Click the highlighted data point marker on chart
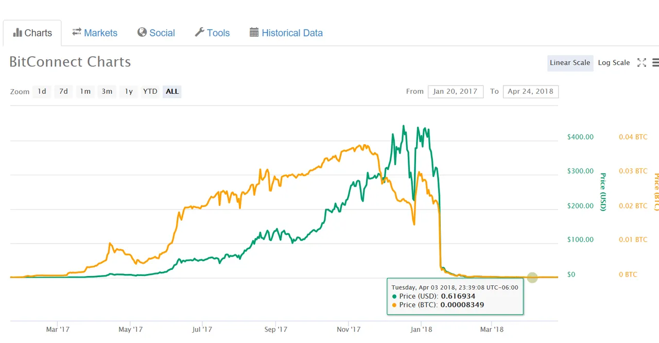This screenshot has height=343, width=659. (x=532, y=278)
